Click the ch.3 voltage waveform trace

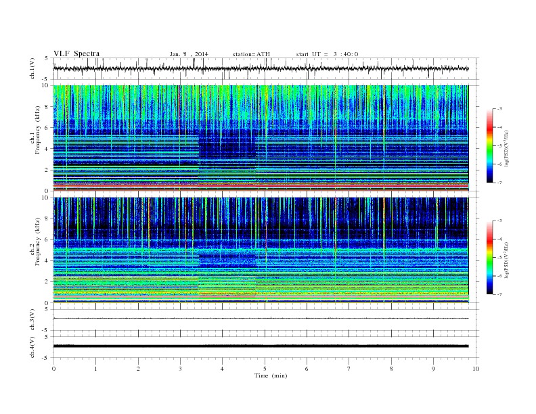261,319
